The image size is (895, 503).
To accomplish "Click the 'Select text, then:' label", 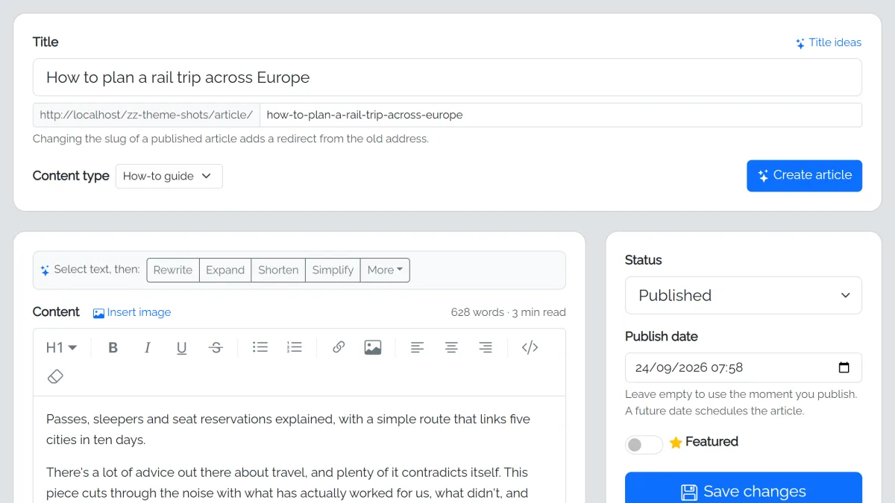I will coord(97,269).
